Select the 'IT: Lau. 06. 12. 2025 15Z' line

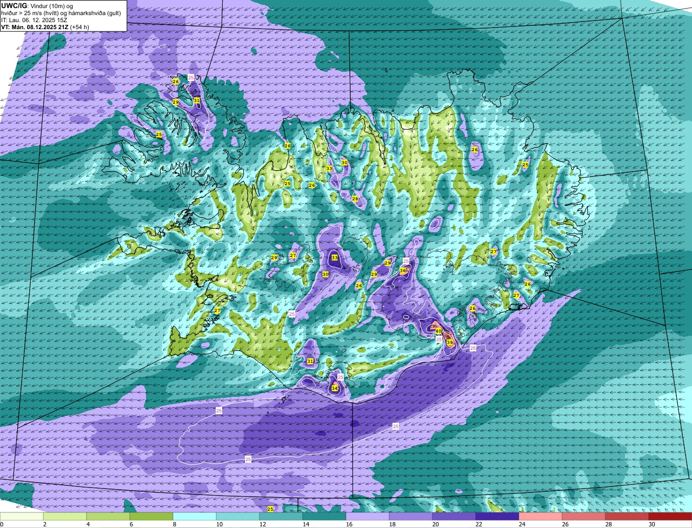34,20
